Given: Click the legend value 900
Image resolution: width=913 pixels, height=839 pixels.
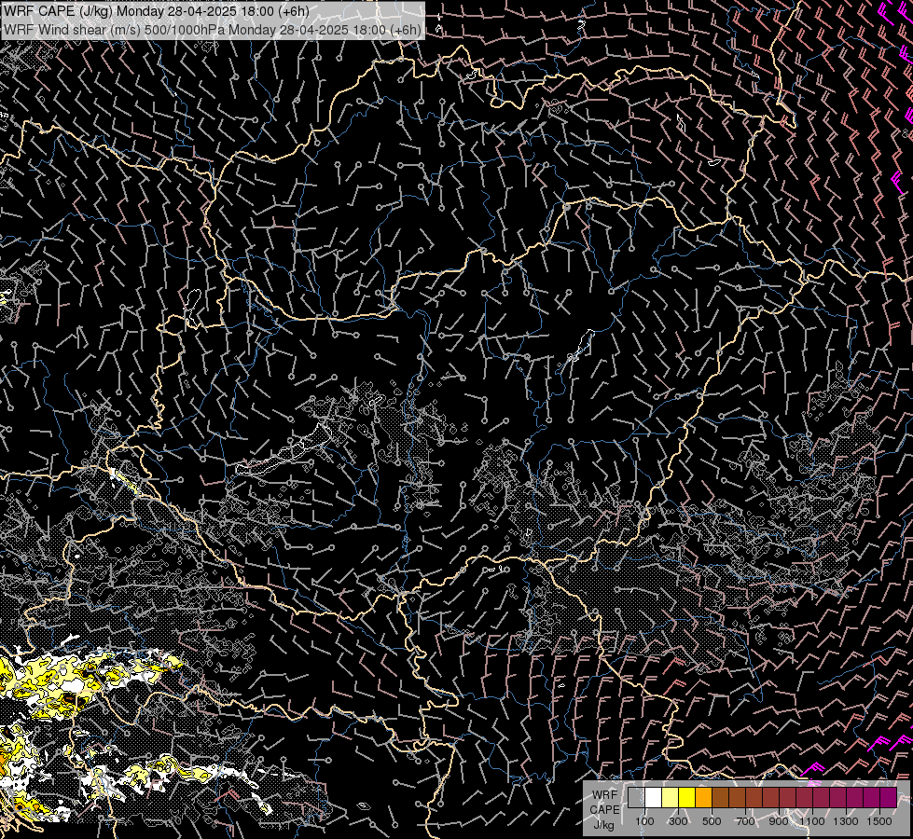Looking at the screenshot, I should tap(779, 821).
